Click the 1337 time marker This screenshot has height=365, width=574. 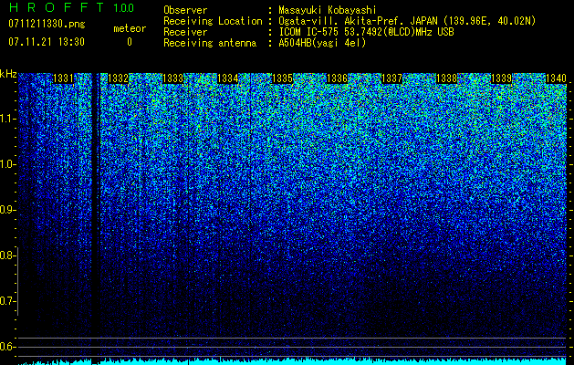391,78
